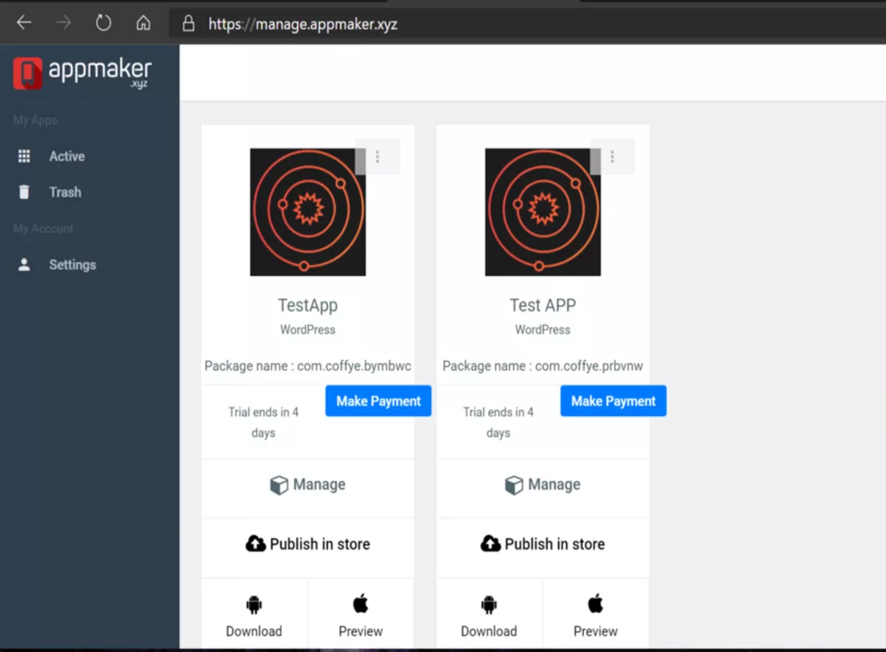Reload the page with the refresh icon
Screen dimensions: 886x652
[103, 23]
